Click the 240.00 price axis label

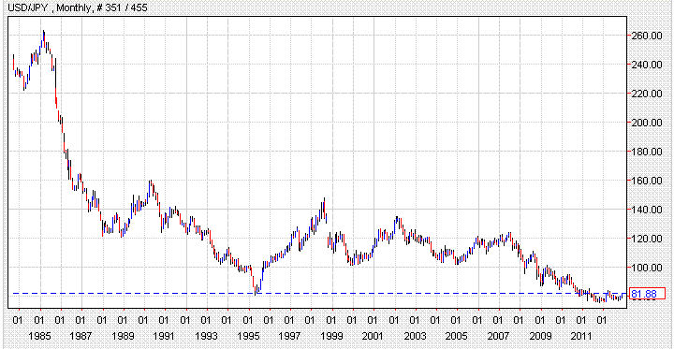pyautogui.click(x=648, y=65)
